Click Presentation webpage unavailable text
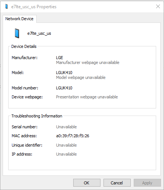Image resolution: width=164 pixels, height=190 pixels. (87, 97)
